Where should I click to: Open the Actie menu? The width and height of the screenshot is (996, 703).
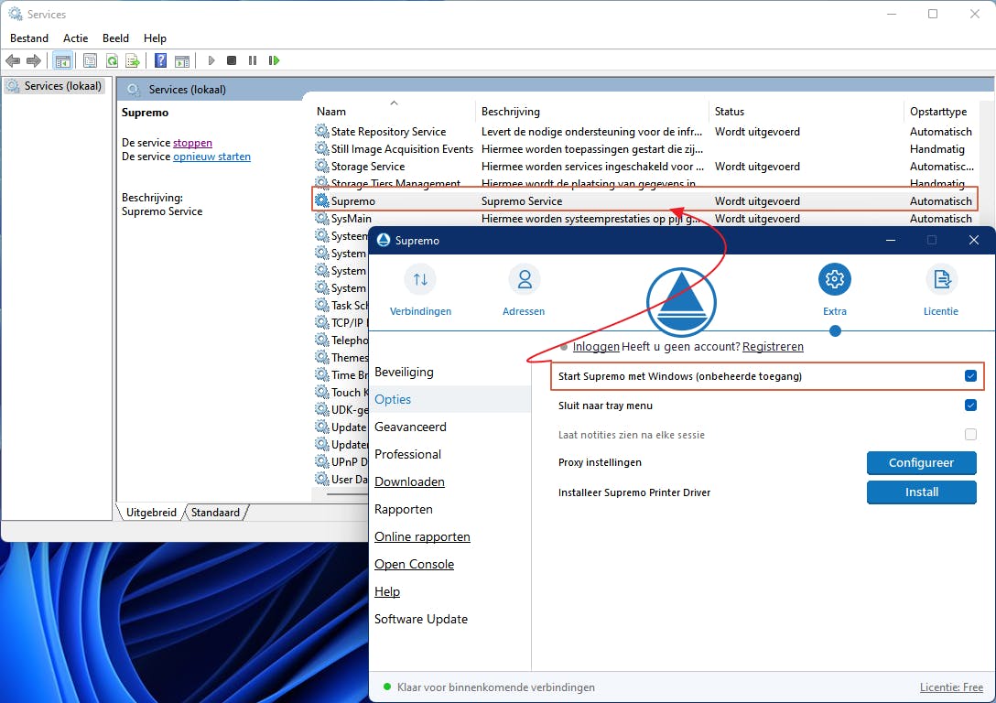tap(75, 38)
